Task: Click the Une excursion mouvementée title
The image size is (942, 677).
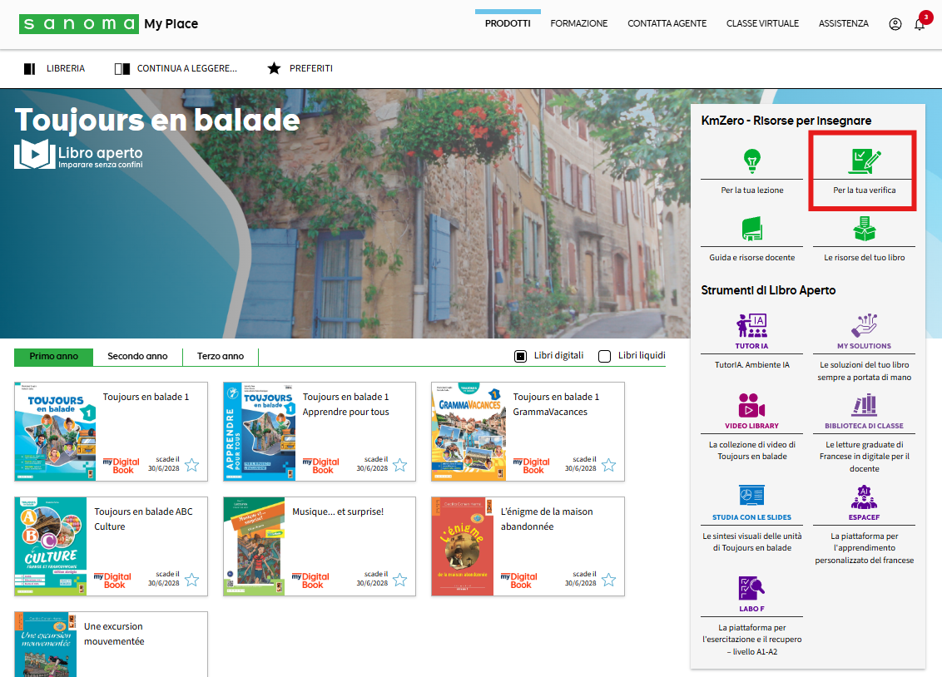Action: pos(114,634)
